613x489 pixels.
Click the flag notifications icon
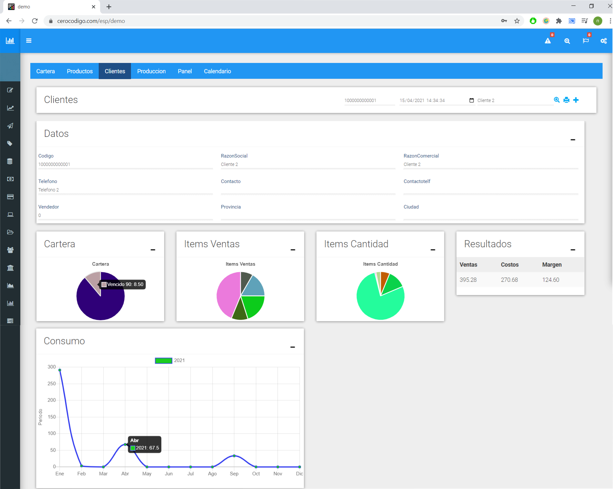(x=586, y=41)
